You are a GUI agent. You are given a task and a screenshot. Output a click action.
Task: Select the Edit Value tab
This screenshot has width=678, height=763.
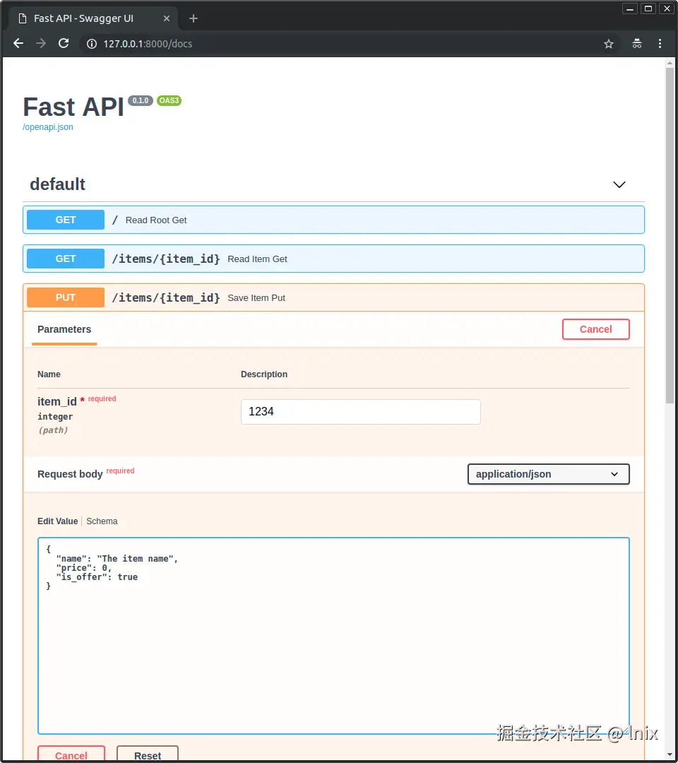tap(57, 521)
